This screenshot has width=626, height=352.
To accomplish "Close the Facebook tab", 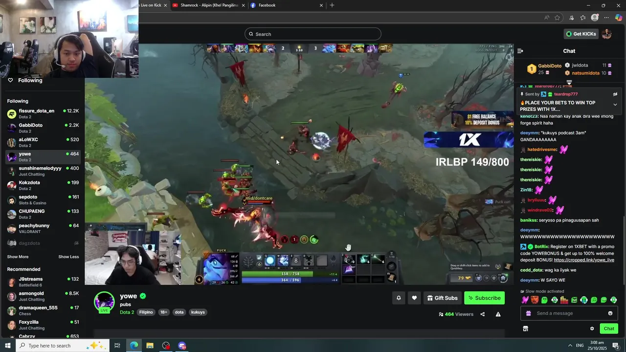I will 321,5.
